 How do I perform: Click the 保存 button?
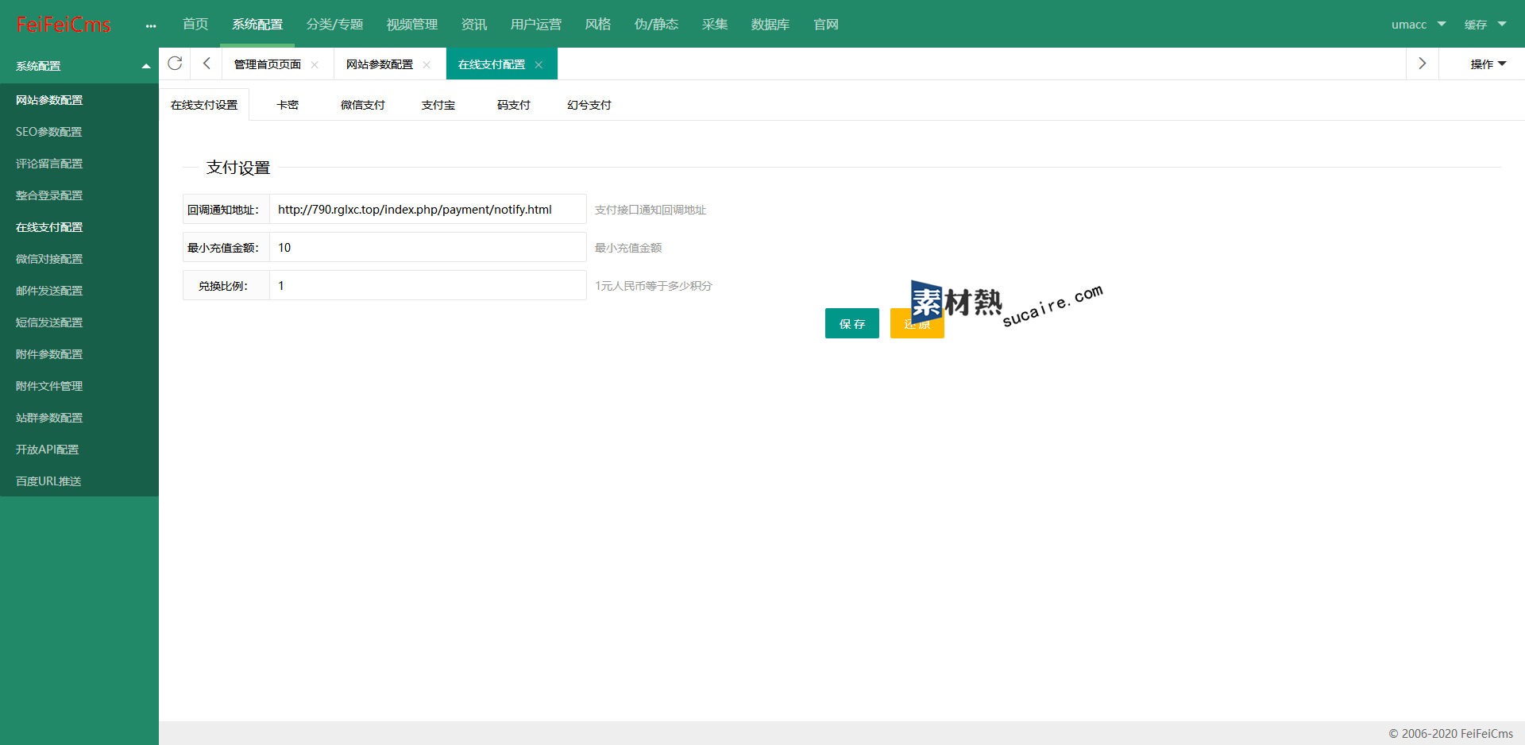(851, 323)
